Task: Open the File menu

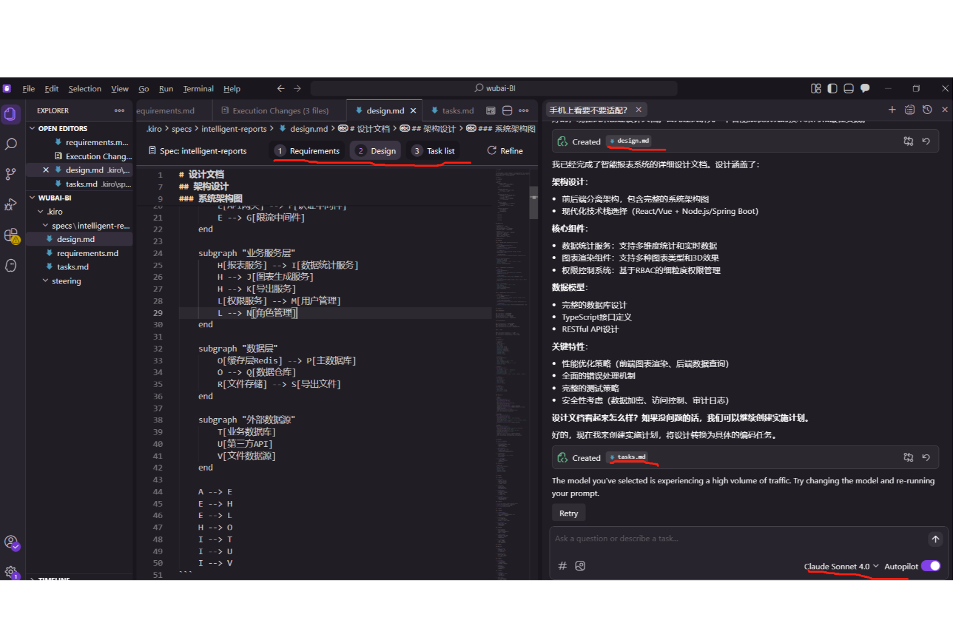Action: tap(29, 88)
